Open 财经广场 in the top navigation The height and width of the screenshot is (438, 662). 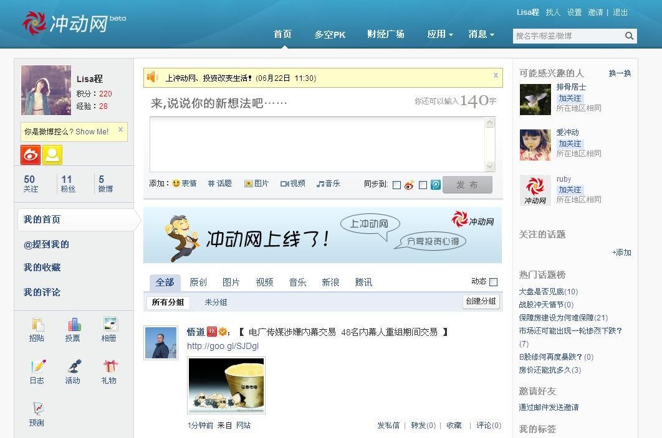(385, 34)
